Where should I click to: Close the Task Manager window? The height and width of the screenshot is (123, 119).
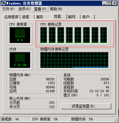click(115, 3)
